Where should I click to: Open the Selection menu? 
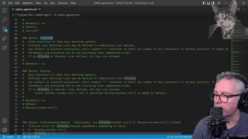pos(28,3)
